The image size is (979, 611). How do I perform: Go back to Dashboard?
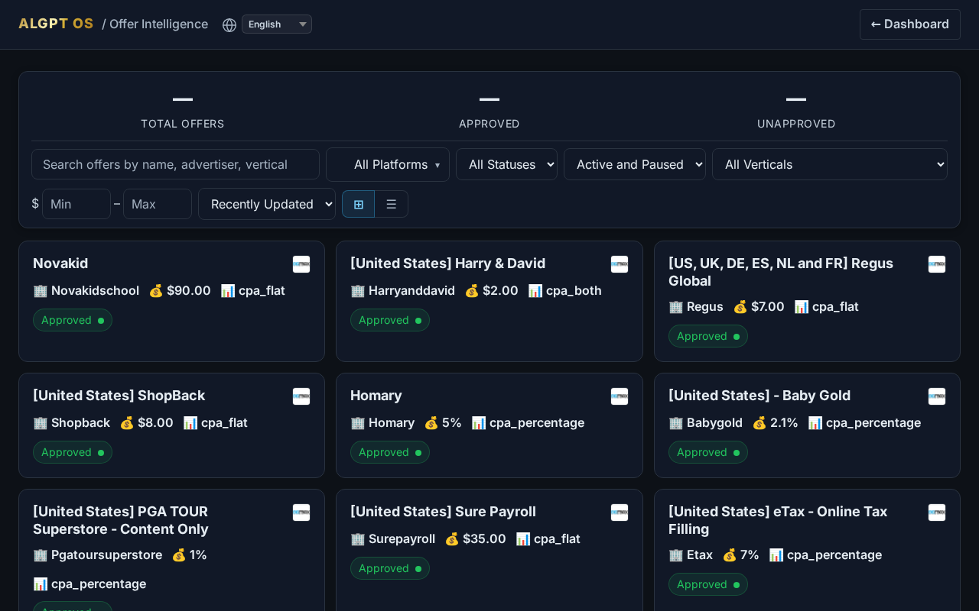910,24
